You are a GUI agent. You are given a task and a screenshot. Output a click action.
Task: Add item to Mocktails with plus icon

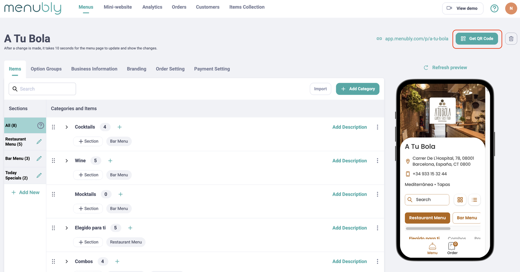(x=120, y=194)
